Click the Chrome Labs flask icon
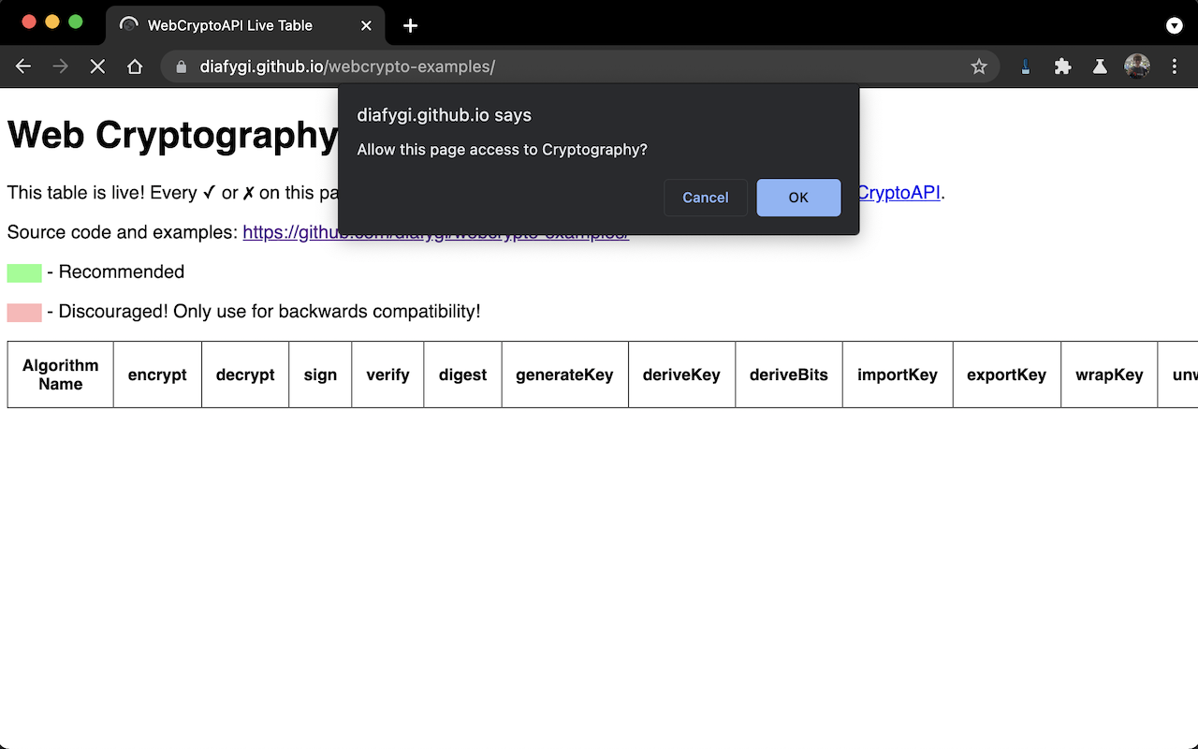Viewport: 1198px width, 749px height. tap(1100, 66)
